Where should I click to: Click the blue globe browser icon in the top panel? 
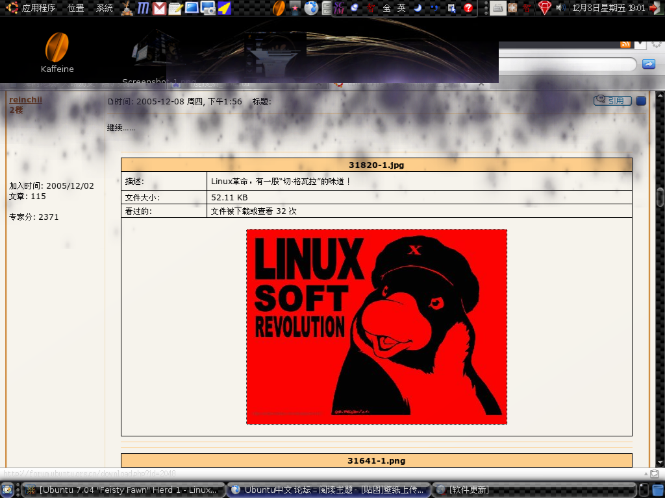tap(311, 8)
